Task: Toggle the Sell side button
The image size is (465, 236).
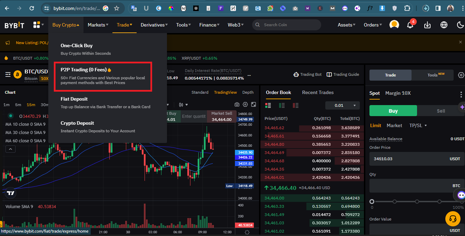Action: point(441,111)
